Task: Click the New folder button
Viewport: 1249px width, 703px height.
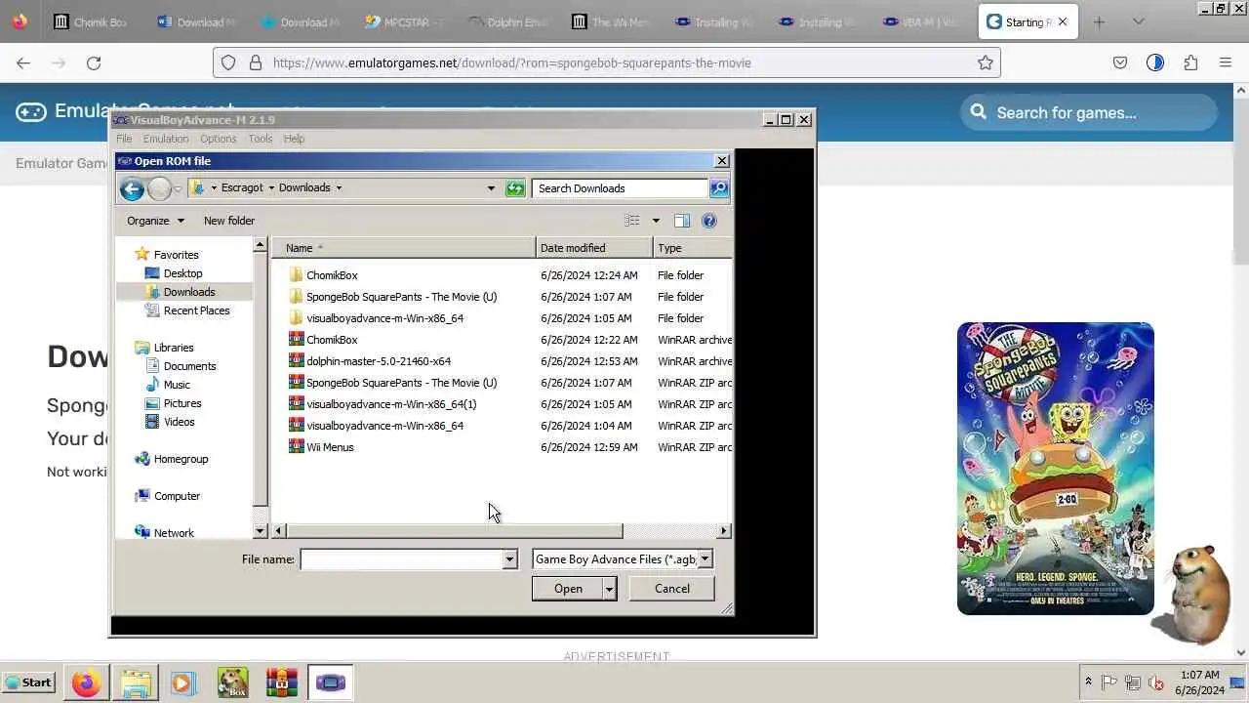Action: (229, 221)
